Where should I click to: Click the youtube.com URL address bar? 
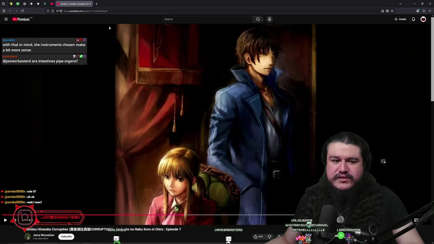point(85,11)
